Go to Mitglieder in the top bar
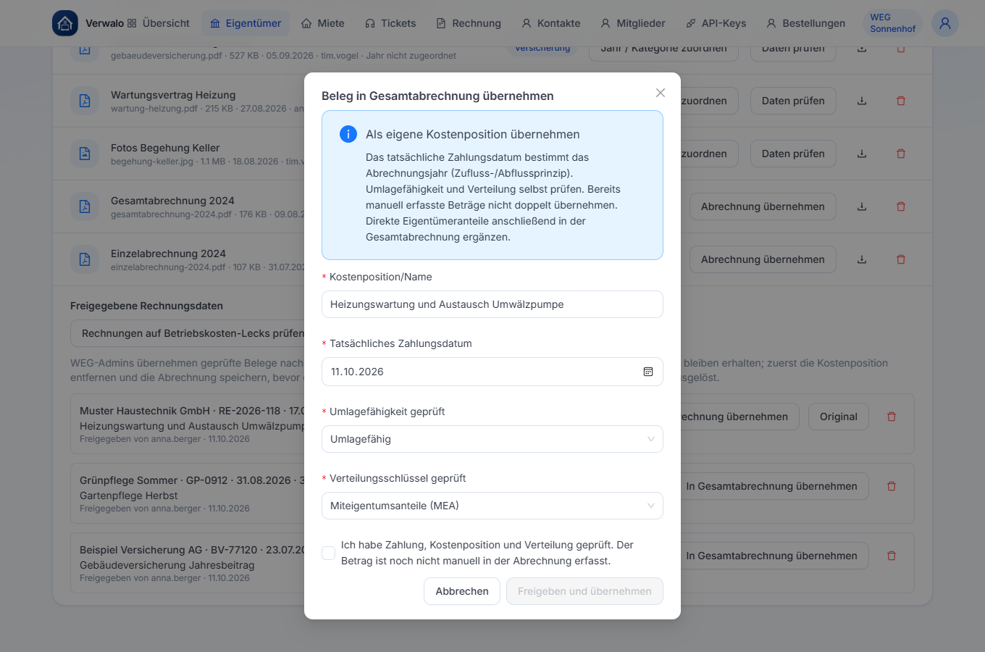This screenshot has width=985, height=652. 633,23
